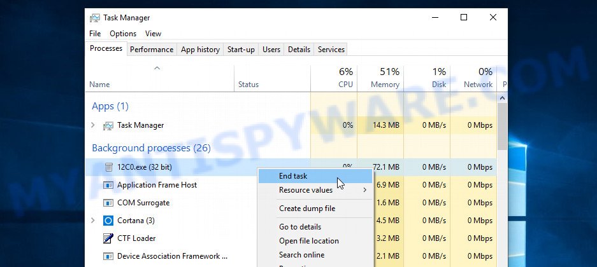This screenshot has height=267, width=597.
Task: Maximize the Task Manager window
Action: [x=464, y=17]
